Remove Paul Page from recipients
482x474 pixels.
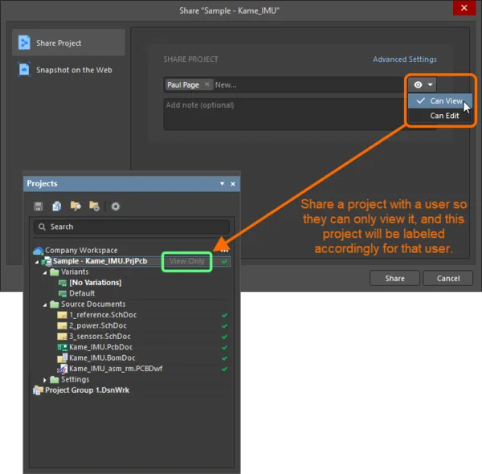click(207, 84)
